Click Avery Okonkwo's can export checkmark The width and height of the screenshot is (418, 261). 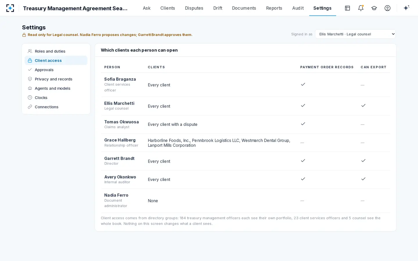pyautogui.click(x=363, y=179)
